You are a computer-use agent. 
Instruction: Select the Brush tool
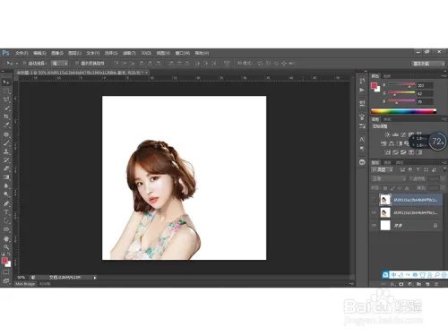6,142
